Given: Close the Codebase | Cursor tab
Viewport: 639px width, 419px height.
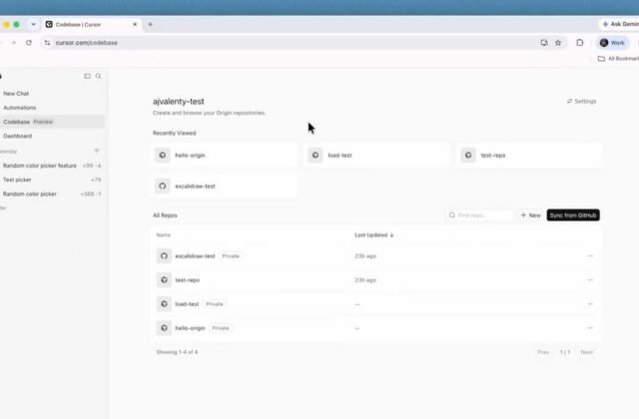Looking at the screenshot, I should (135, 24).
